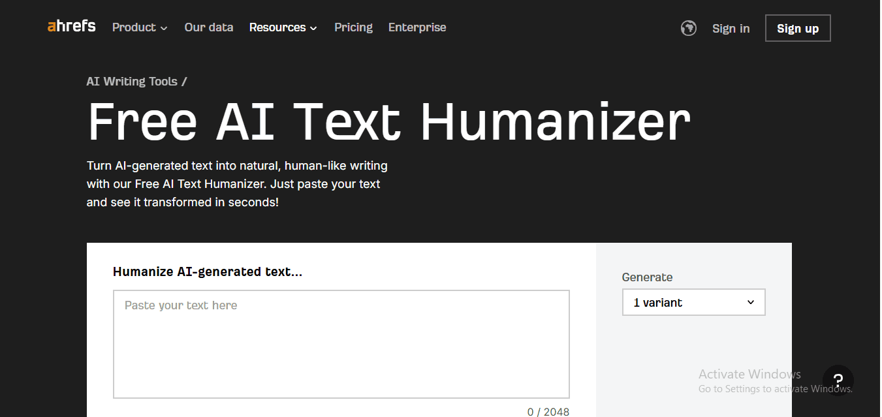Image resolution: width=882 pixels, height=417 pixels.
Task: Click the Sign up button
Action: 797,28
